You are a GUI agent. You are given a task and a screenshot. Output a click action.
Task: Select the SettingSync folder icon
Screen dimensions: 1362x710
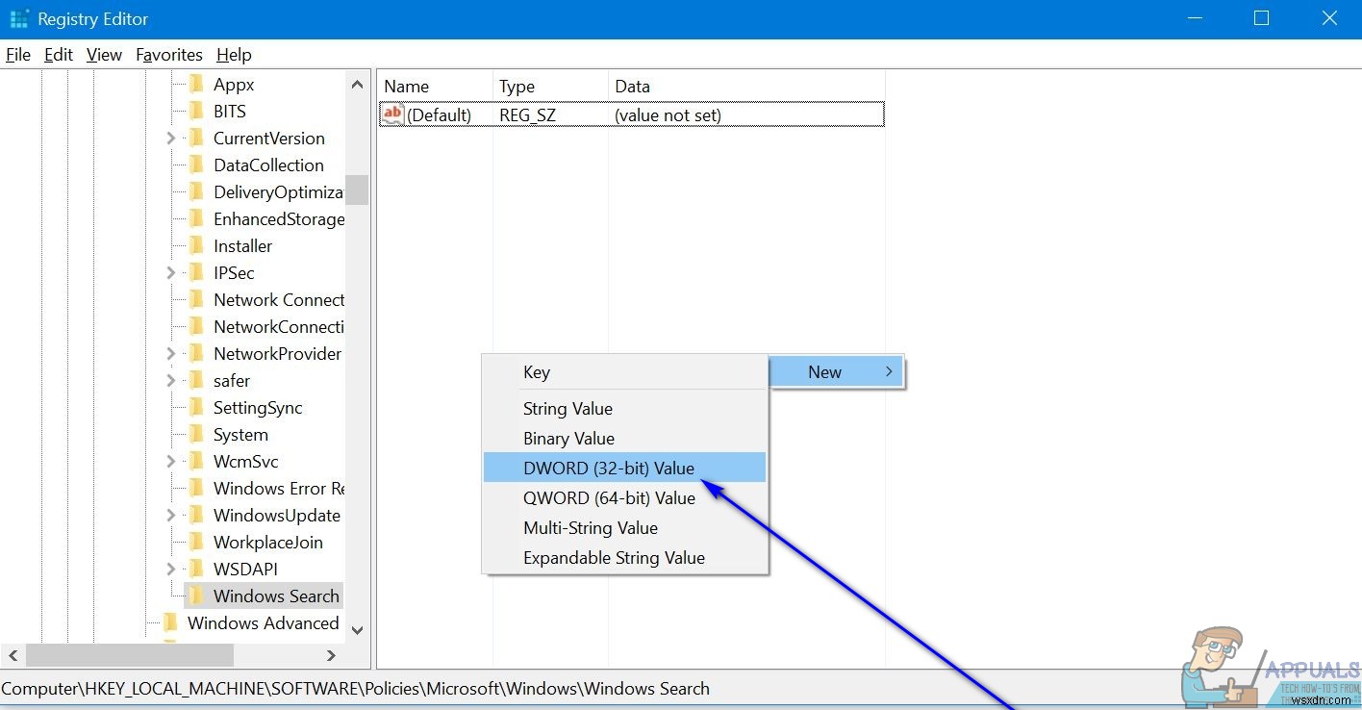point(195,407)
